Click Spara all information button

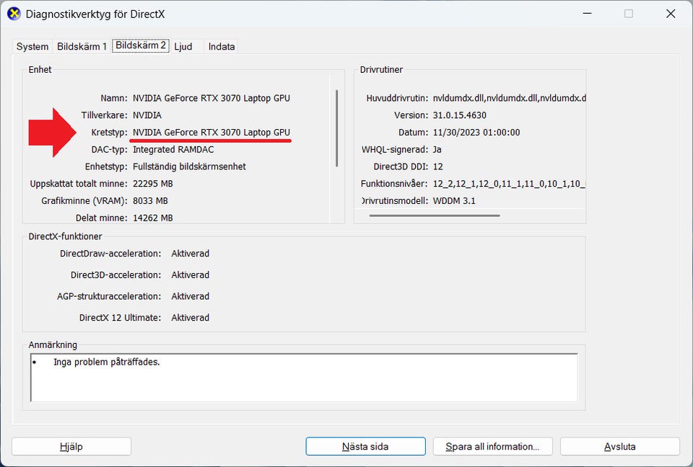pyautogui.click(x=492, y=447)
